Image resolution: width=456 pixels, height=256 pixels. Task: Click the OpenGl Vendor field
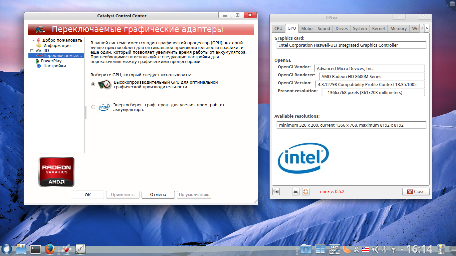(x=370, y=69)
